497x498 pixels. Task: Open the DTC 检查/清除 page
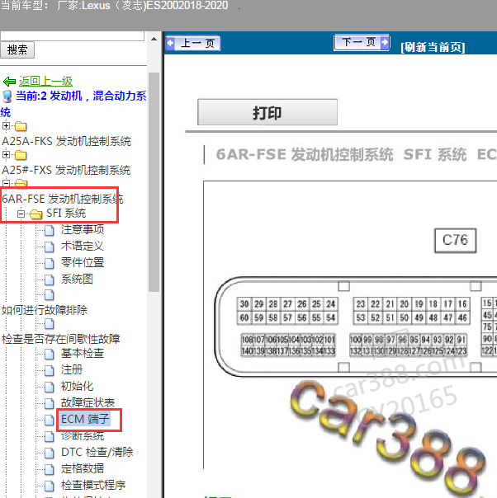97,453
